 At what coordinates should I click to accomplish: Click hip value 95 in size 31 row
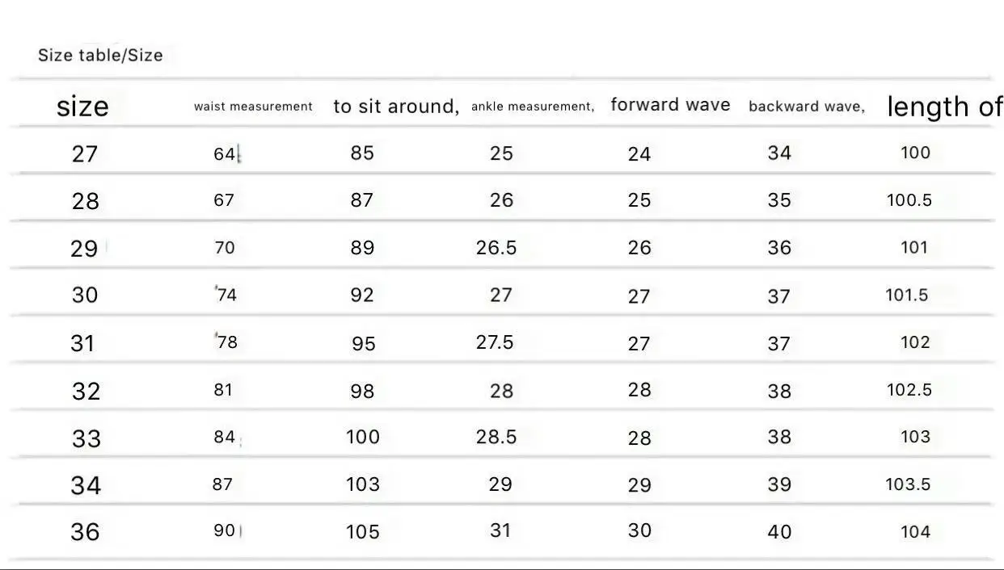point(364,343)
